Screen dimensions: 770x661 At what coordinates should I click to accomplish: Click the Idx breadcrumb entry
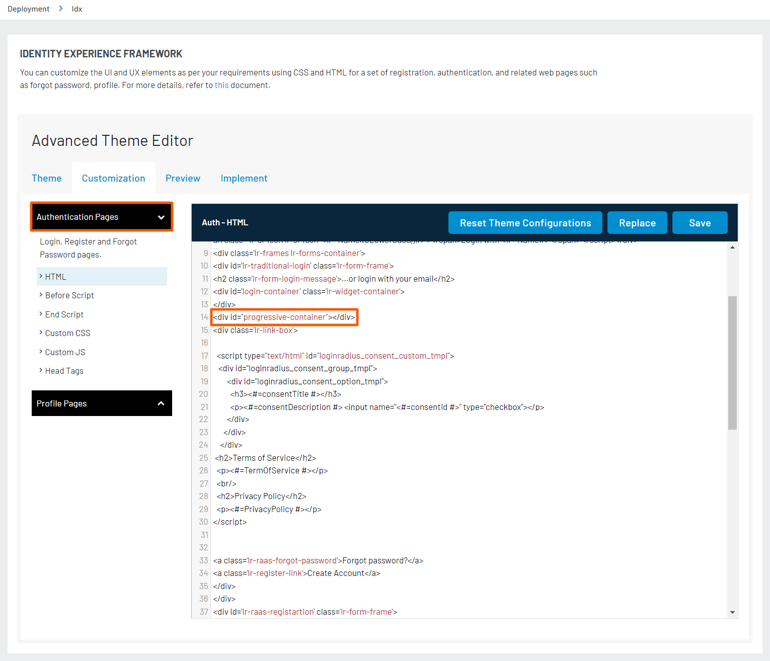77,9
